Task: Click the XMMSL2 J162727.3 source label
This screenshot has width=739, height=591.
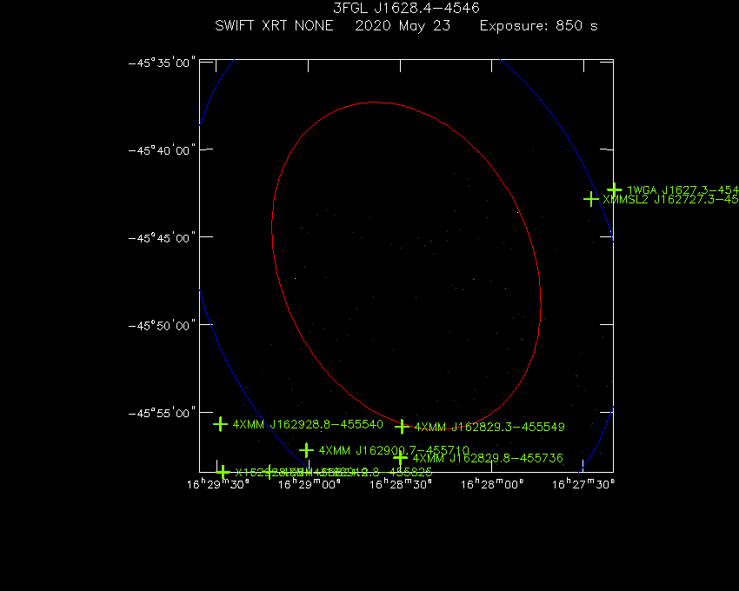Action: tap(670, 199)
